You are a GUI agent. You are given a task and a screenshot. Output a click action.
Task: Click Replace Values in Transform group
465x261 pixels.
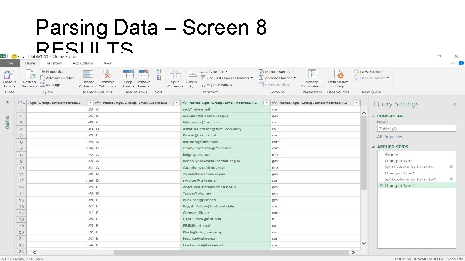click(216, 84)
